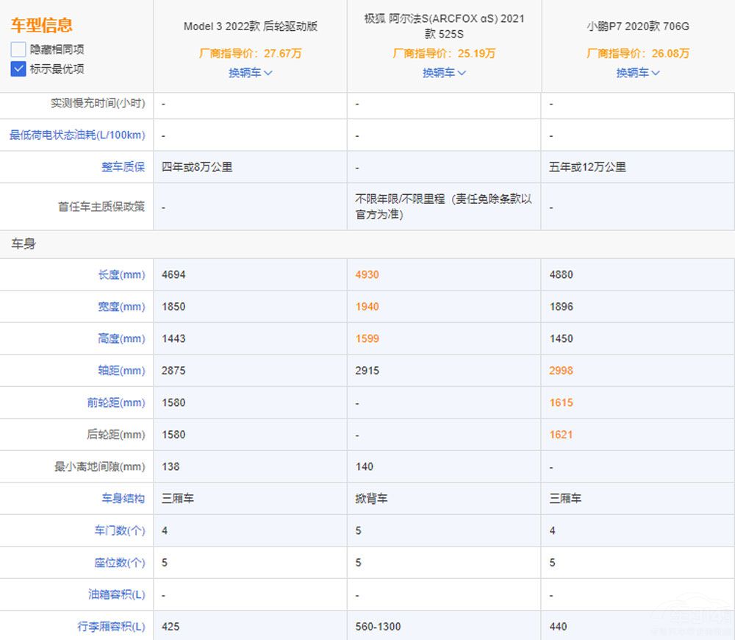Viewport: 735px width, 640px height.
Task: Click the 座位数(个) row label
Action: (x=119, y=563)
